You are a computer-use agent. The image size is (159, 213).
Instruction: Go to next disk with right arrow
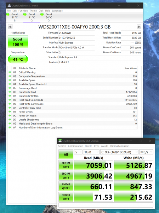click(139, 27)
